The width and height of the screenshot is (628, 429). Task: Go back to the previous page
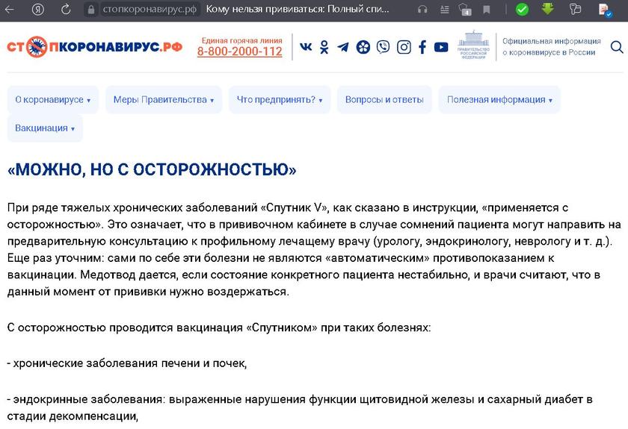(10, 9)
